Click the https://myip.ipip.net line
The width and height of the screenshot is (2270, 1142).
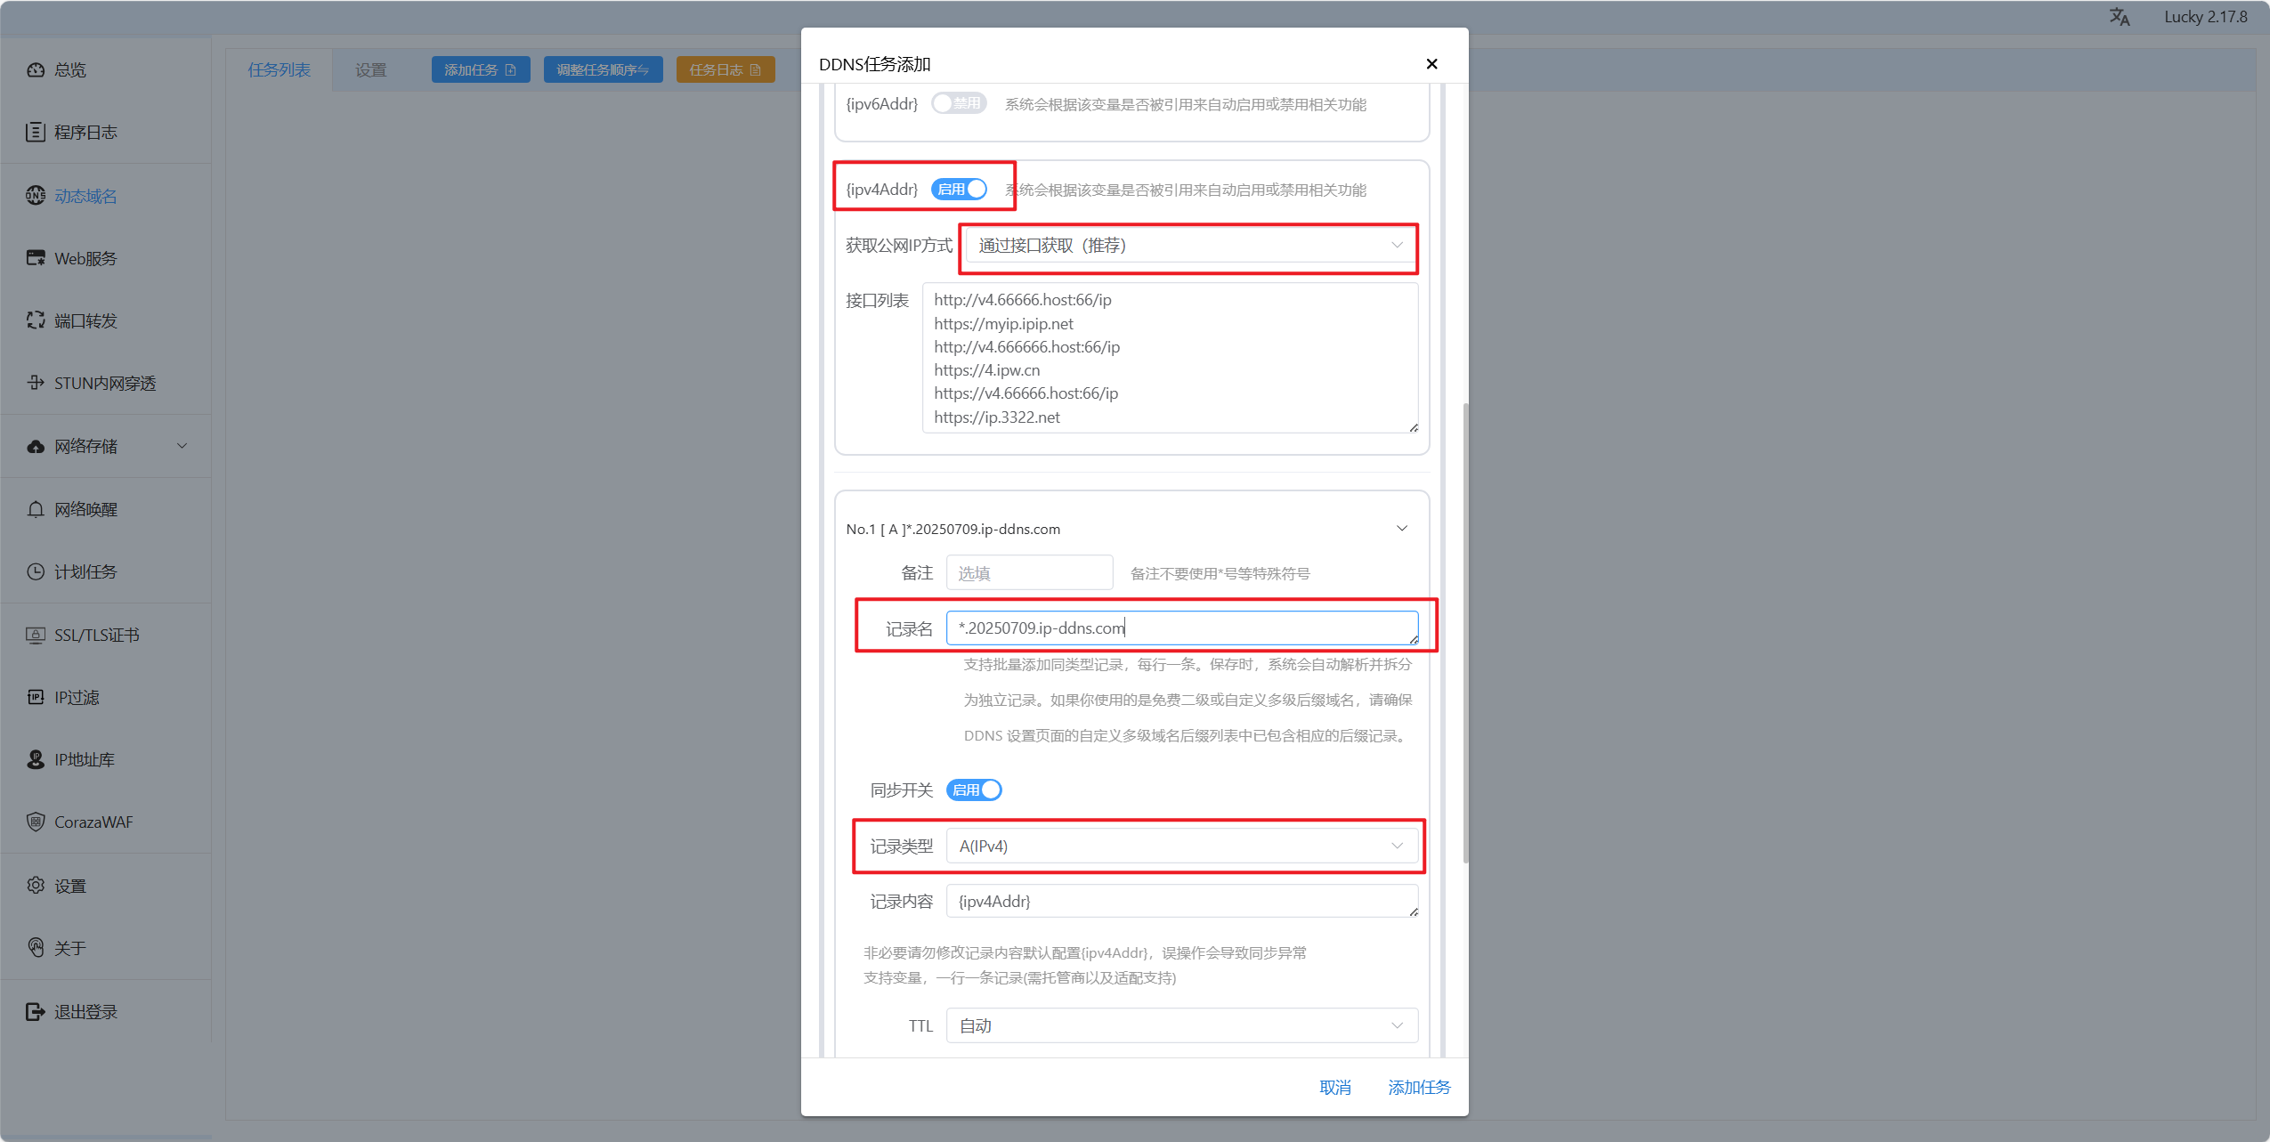coord(1003,323)
